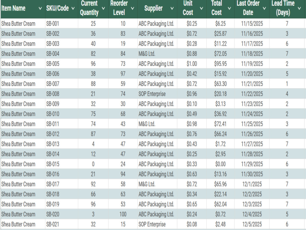Select the date cell 11/15/2025
The width and height of the screenshot is (306, 230).
tap(252, 24)
